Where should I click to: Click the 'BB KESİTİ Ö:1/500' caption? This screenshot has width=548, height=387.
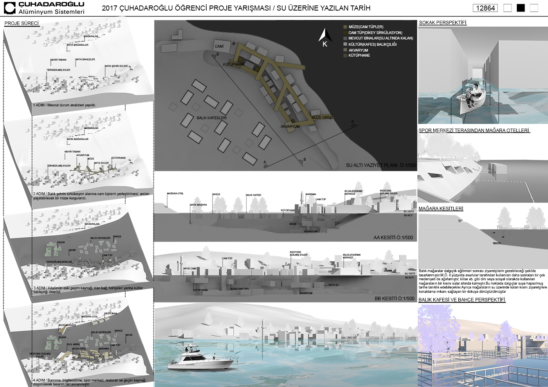click(x=395, y=299)
